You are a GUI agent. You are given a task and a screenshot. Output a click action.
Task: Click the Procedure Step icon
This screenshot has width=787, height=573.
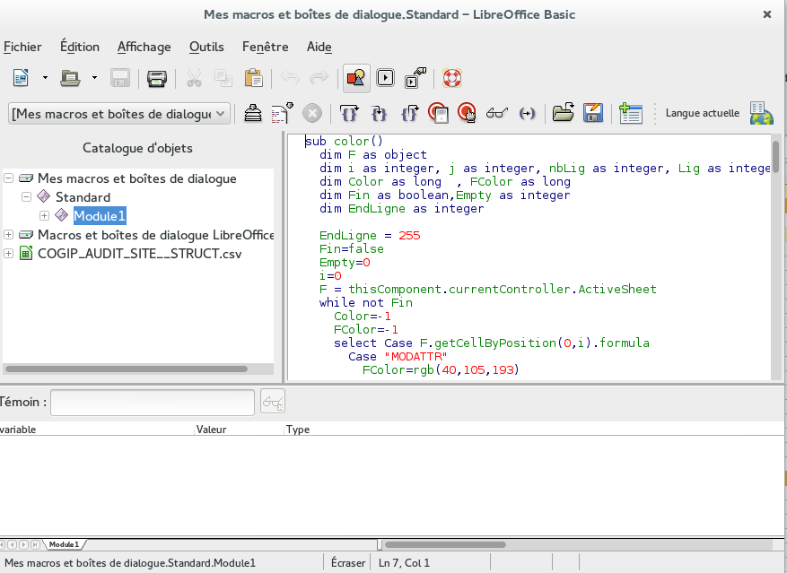point(349,113)
